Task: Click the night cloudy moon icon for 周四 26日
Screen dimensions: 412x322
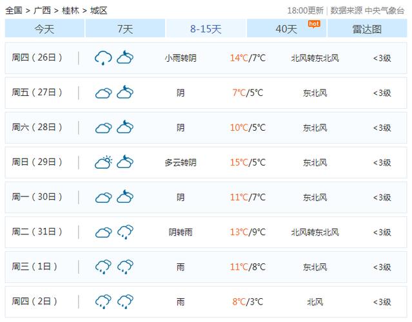Action: [125, 57]
